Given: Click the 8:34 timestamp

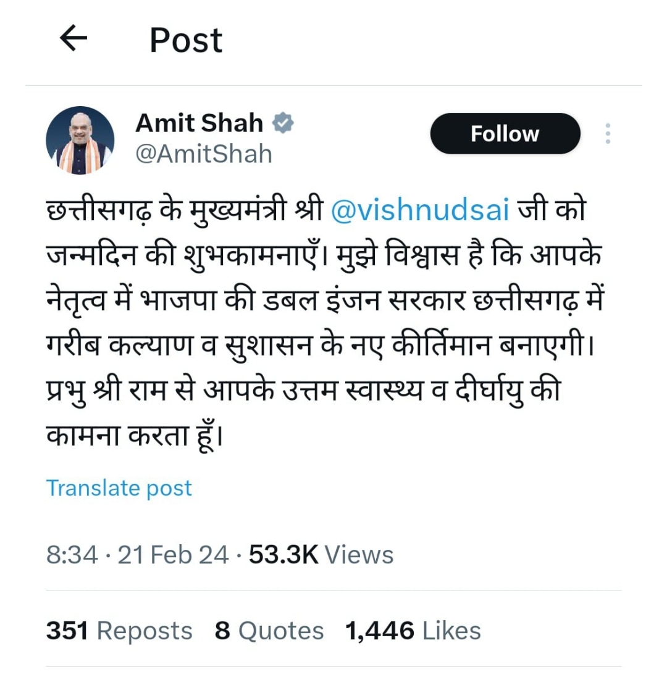Looking at the screenshot, I should pyautogui.click(x=72, y=555).
